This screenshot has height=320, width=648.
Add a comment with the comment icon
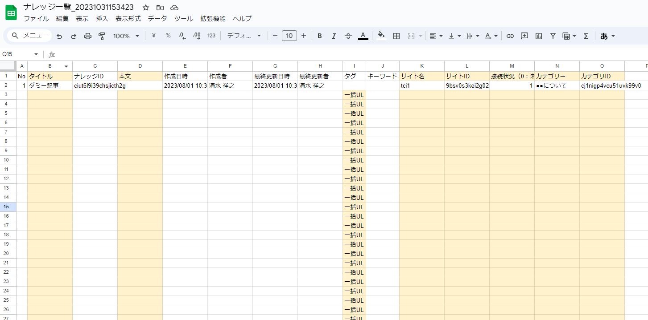(x=524, y=36)
